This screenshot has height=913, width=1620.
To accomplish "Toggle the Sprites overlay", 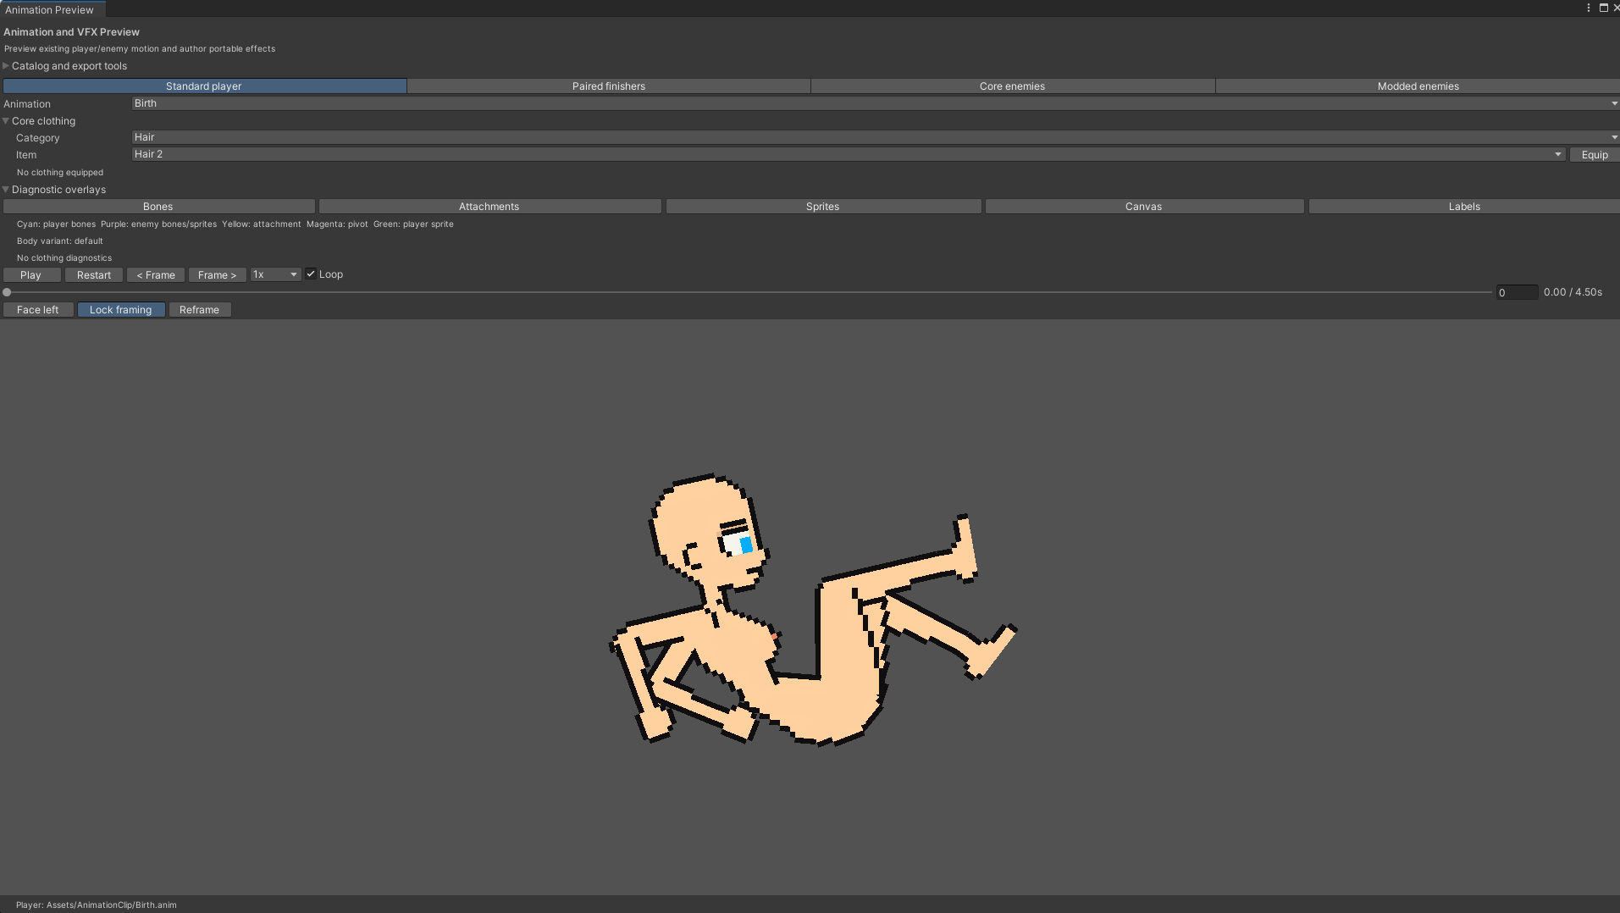I will (823, 207).
